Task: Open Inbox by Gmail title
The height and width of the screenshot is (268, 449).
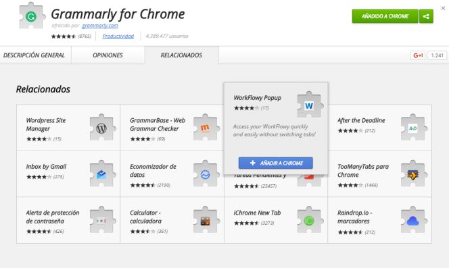Action: (46, 167)
